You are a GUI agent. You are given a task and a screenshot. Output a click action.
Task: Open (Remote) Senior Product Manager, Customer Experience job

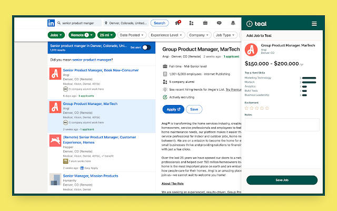100,140
